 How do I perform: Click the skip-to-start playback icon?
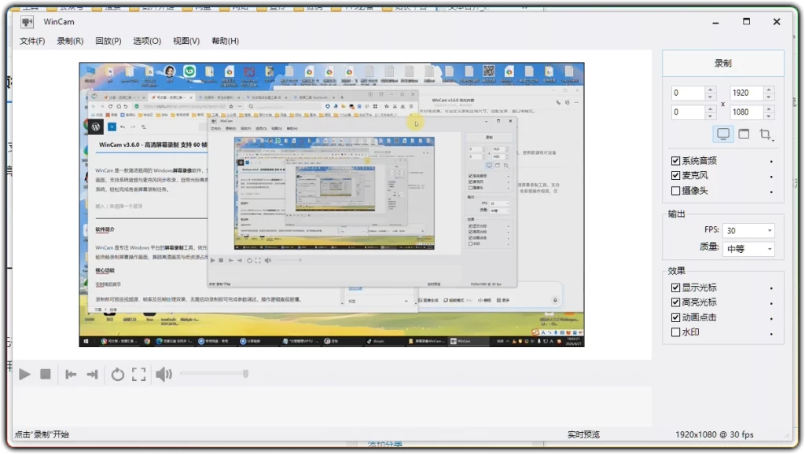pos(71,375)
